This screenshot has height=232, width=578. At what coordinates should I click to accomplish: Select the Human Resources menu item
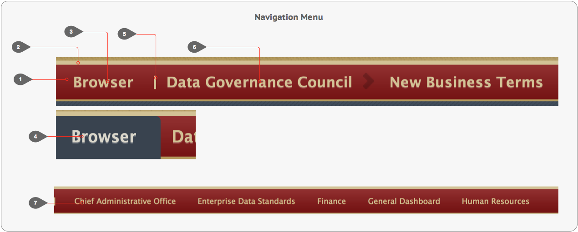[496, 201]
